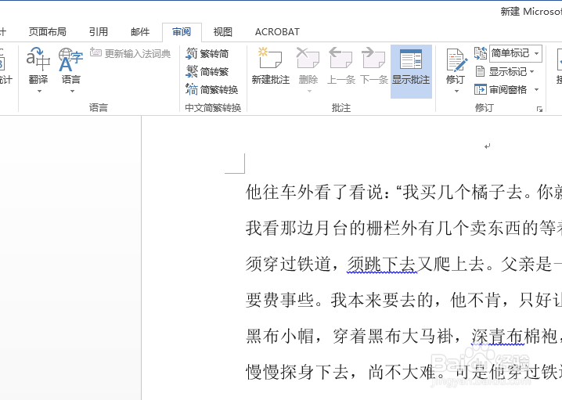Click Update IME Dictionary (更新输入法词典)
This screenshot has height=400, width=562.
[x=131, y=53]
